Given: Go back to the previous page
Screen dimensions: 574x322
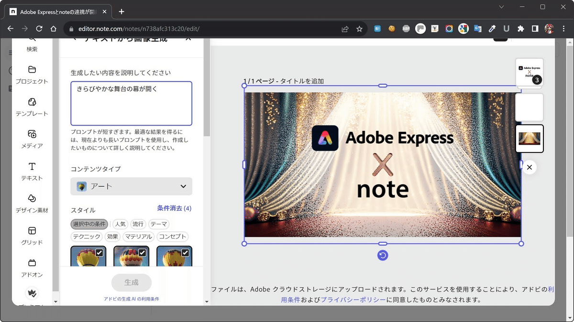Looking at the screenshot, I should [x=11, y=29].
